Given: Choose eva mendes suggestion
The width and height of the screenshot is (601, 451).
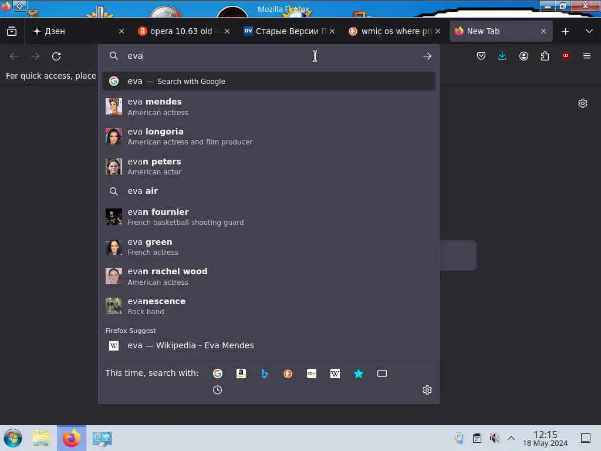Looking at the screenshot, I should [x=269, y=107].
